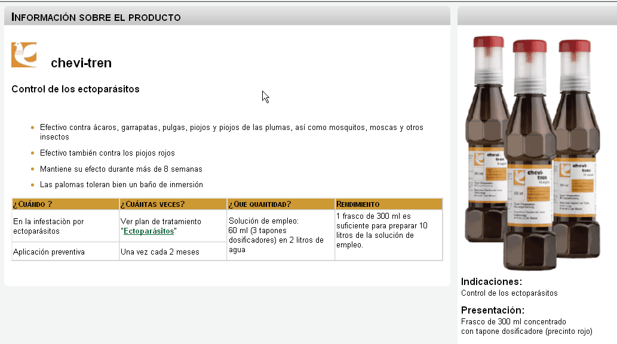Open the Ectoparásitos treatment plan link
The width and height of the screenshot is (617, 344).
pyautogui.click(x=149, y=231)
